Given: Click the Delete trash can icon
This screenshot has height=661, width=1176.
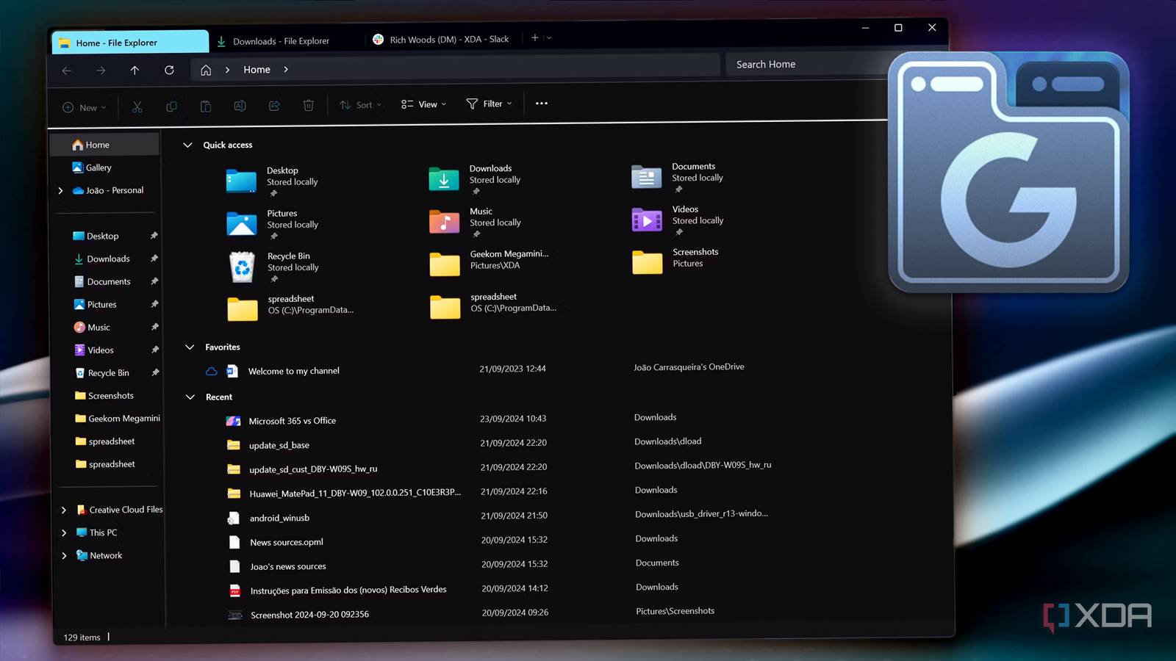Looking at the screenshot, I should click(x=309, y=105).
